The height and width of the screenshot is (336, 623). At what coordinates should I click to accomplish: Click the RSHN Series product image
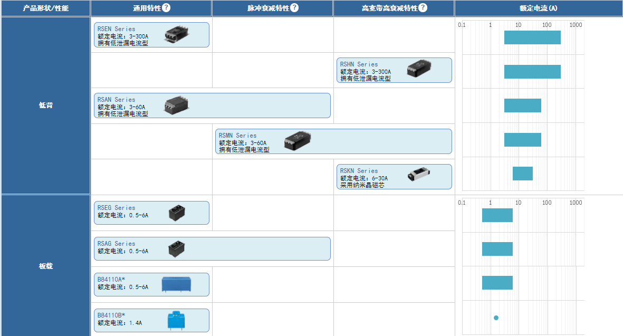419,69
